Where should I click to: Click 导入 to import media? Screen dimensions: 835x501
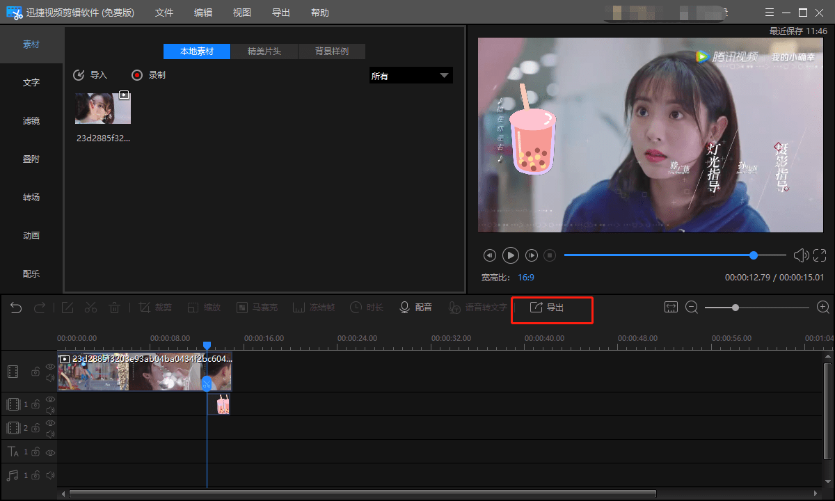coord(90,75)
